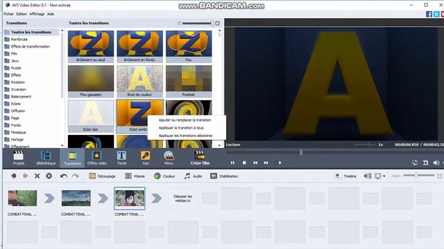Open Couleur correction tool
Image resolution: width=444 pixels, height=249 pixels.
[x=164, y=176]
